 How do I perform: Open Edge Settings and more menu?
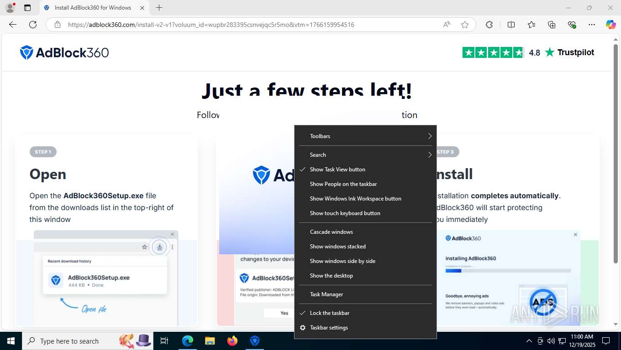pos(592,25)
